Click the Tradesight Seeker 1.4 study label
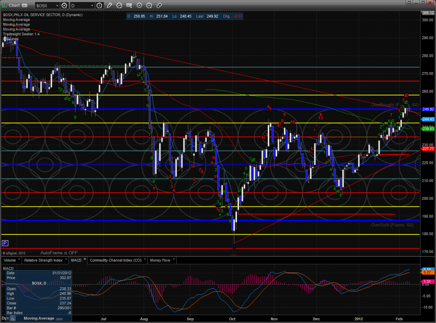436x323 pixels. coord(21,34)
